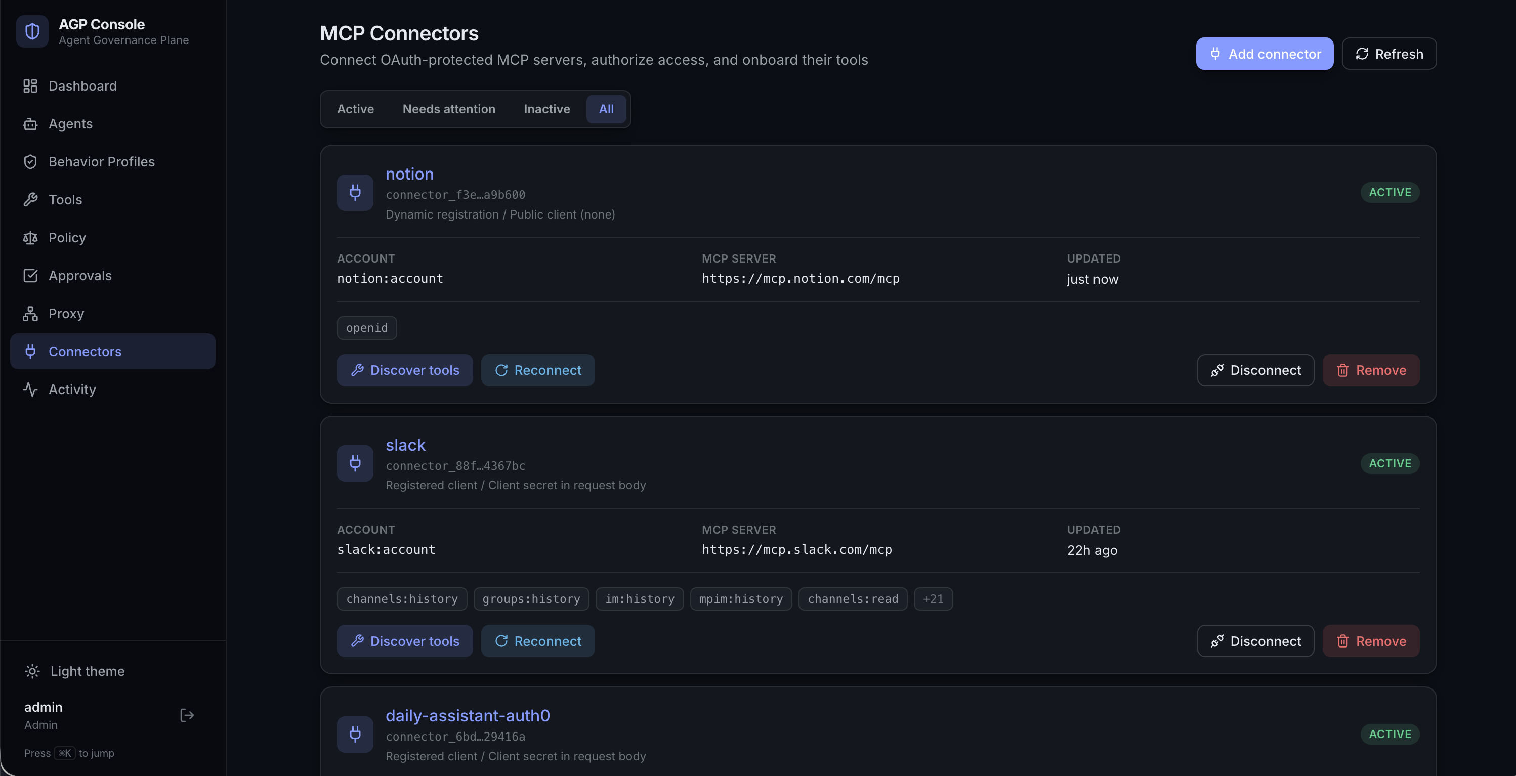Click the ⌘K jump shortcut hint

pyautogui.click(x=65, y=753)
